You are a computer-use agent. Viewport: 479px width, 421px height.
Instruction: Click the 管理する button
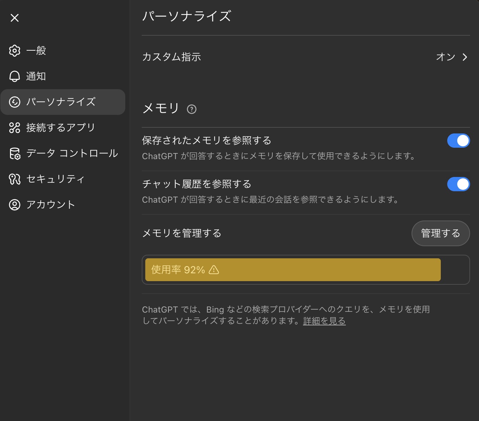(x=441, y=233)
